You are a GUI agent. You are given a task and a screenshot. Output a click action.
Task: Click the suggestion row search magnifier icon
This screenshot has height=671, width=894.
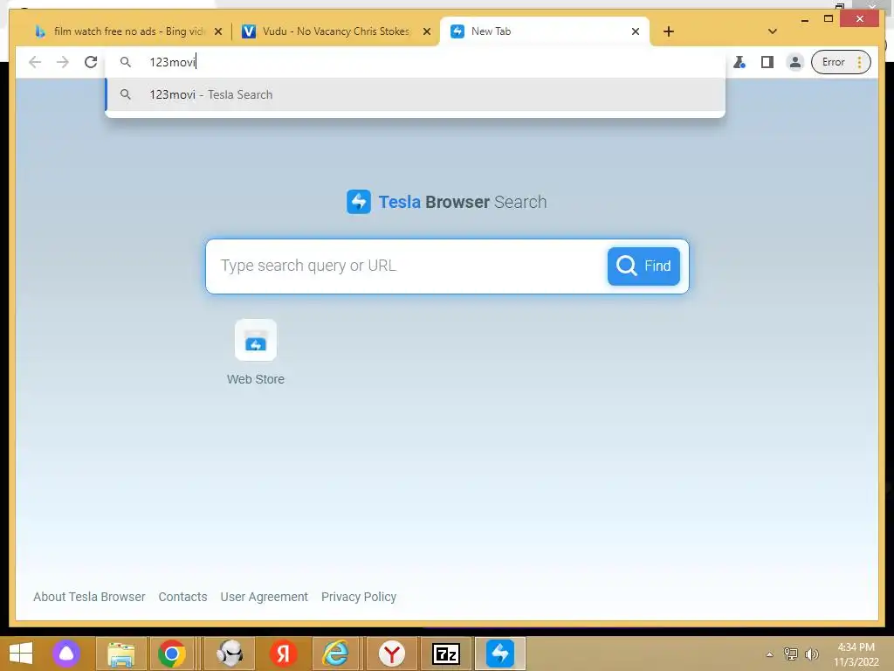pyautogui.click(x=126, y=94)
